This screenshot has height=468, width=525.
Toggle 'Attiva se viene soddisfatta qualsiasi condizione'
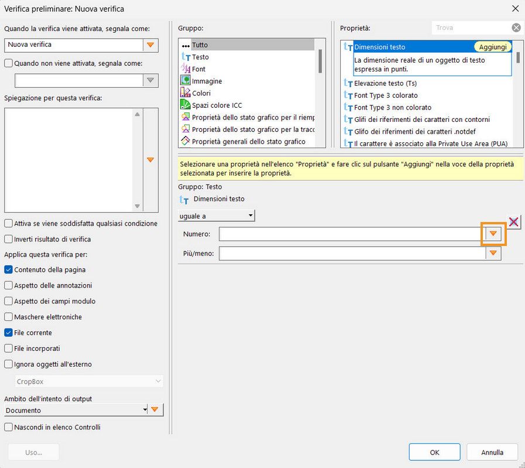(8, 223)
